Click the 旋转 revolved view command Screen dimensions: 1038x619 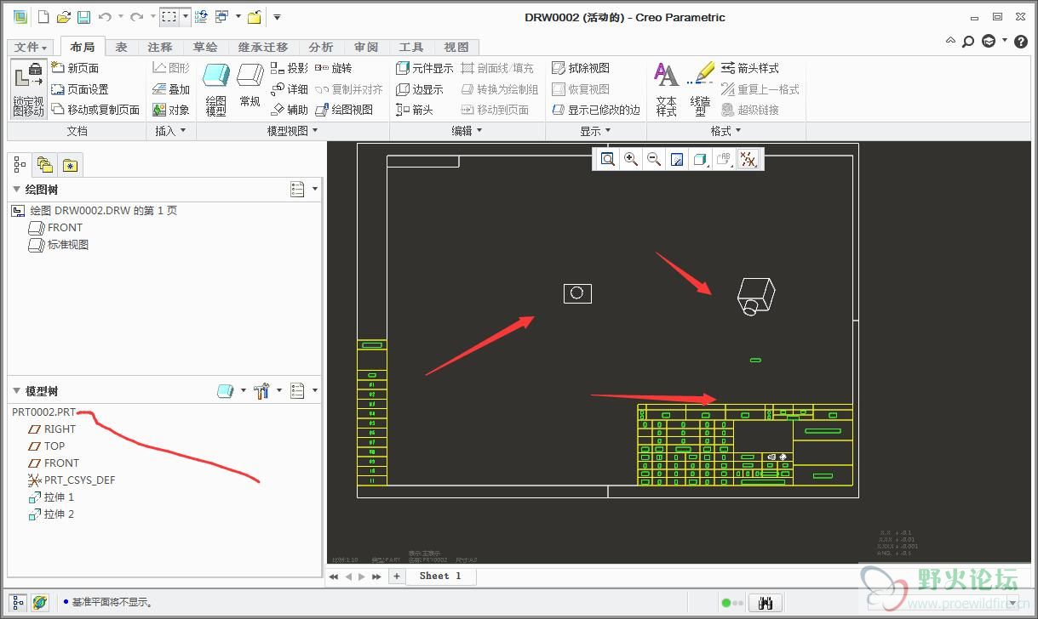click(333, 68)
